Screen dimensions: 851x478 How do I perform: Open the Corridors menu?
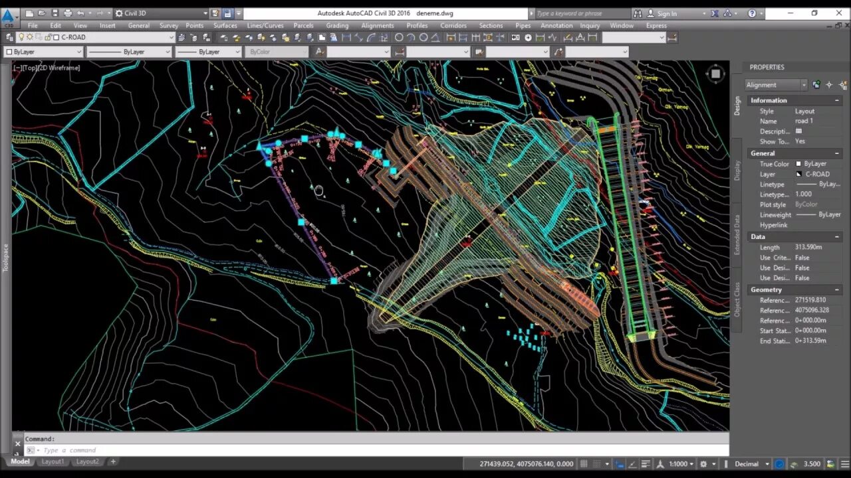coord(453,26)
